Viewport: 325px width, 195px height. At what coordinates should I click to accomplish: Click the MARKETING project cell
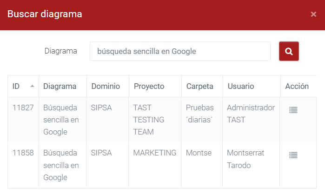[154, 153]
